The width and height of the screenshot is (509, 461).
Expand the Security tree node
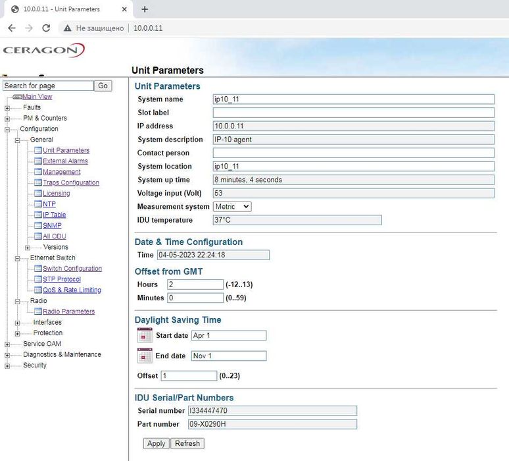click(7, 366)
